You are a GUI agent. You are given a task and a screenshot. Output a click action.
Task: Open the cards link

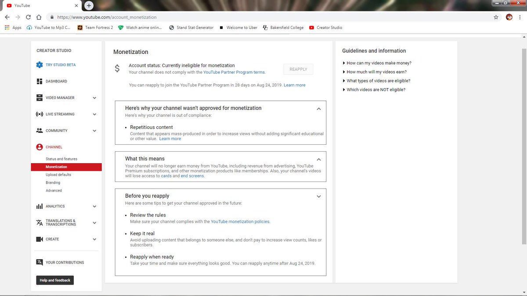[166, 176]
